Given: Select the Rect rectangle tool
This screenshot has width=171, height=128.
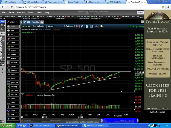Looking at the screenshot, I should [13, 115].
